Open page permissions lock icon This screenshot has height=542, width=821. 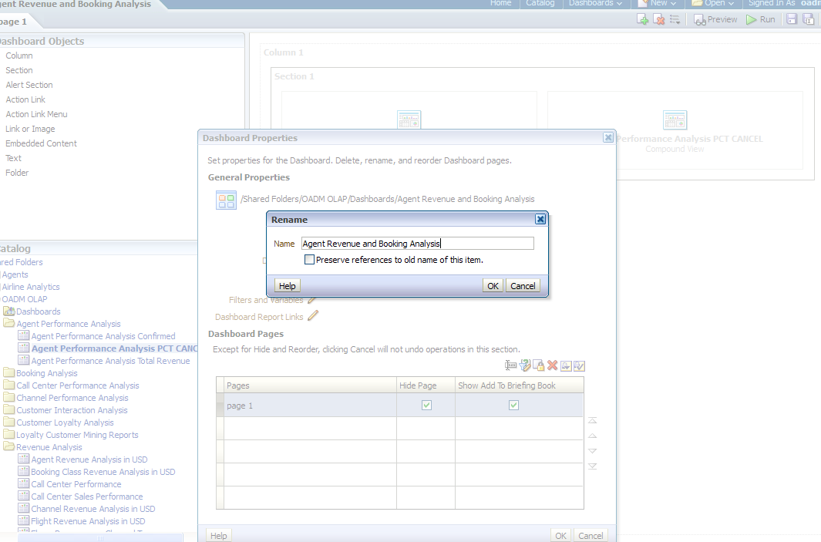pos(539,365)
